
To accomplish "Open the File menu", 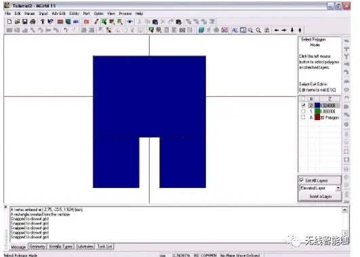I will tap(8, 14).
